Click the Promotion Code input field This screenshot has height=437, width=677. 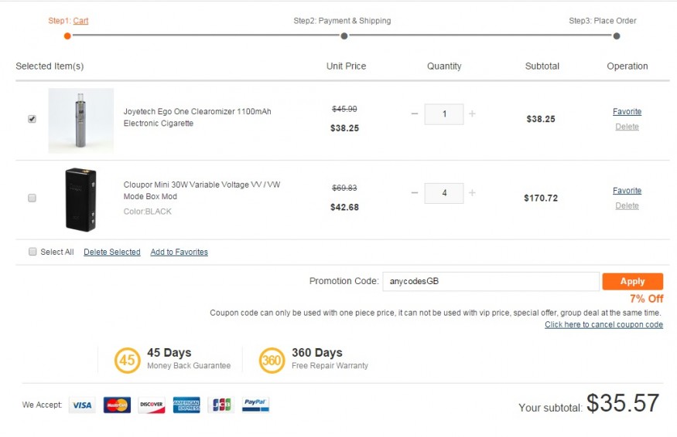pyautogui.click(x=491, y=281)
